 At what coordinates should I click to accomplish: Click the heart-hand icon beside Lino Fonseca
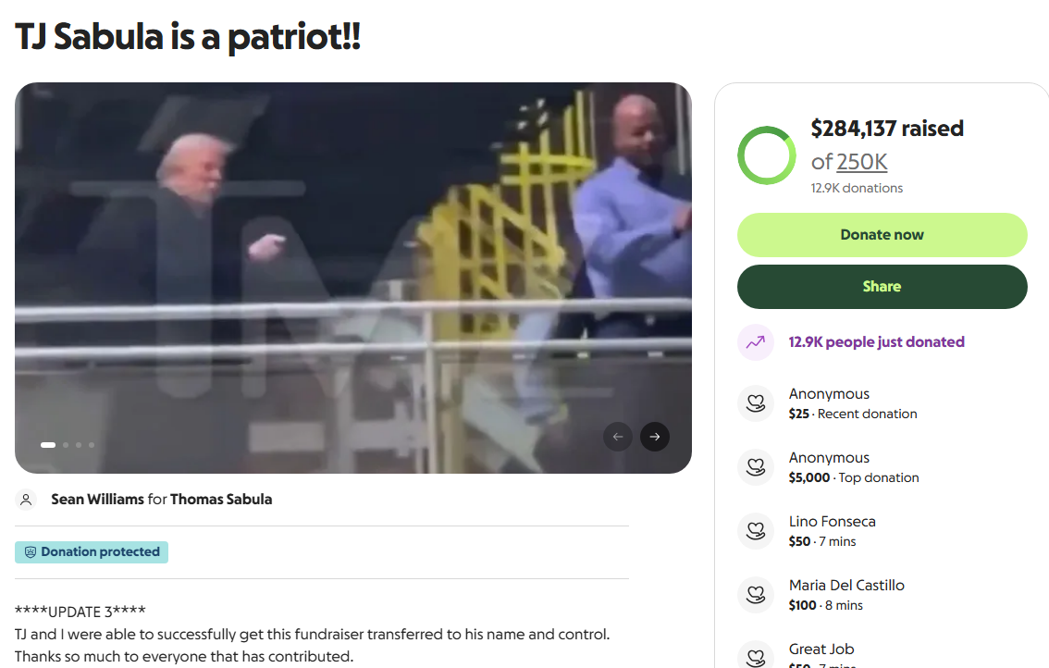coord(756,531)
